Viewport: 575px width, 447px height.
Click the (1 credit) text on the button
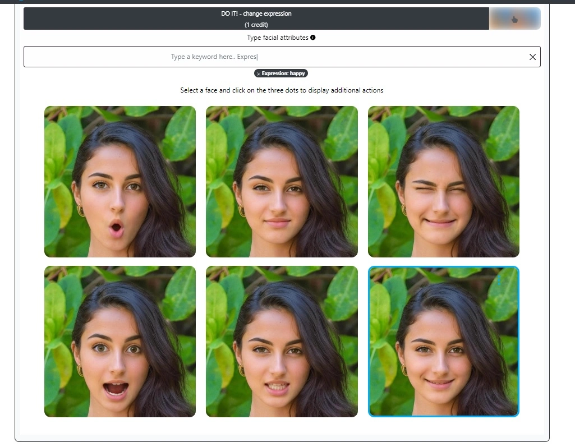click(x=256, y=25)
